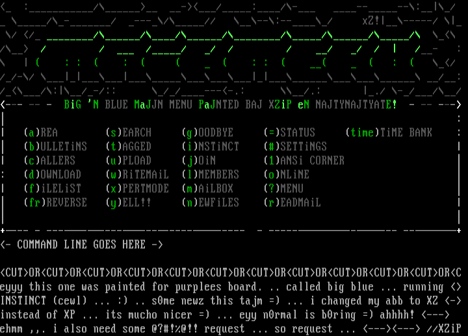Open the (time)TiME BANK option

point(388,132)
